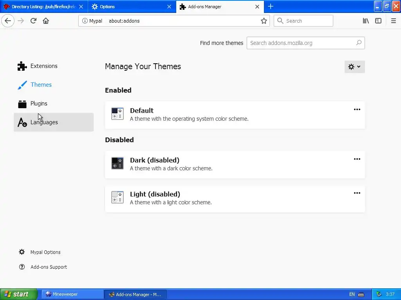Select the Add-ons Manager tab
The height and width of the screenshot is (300, 401).
220,7
